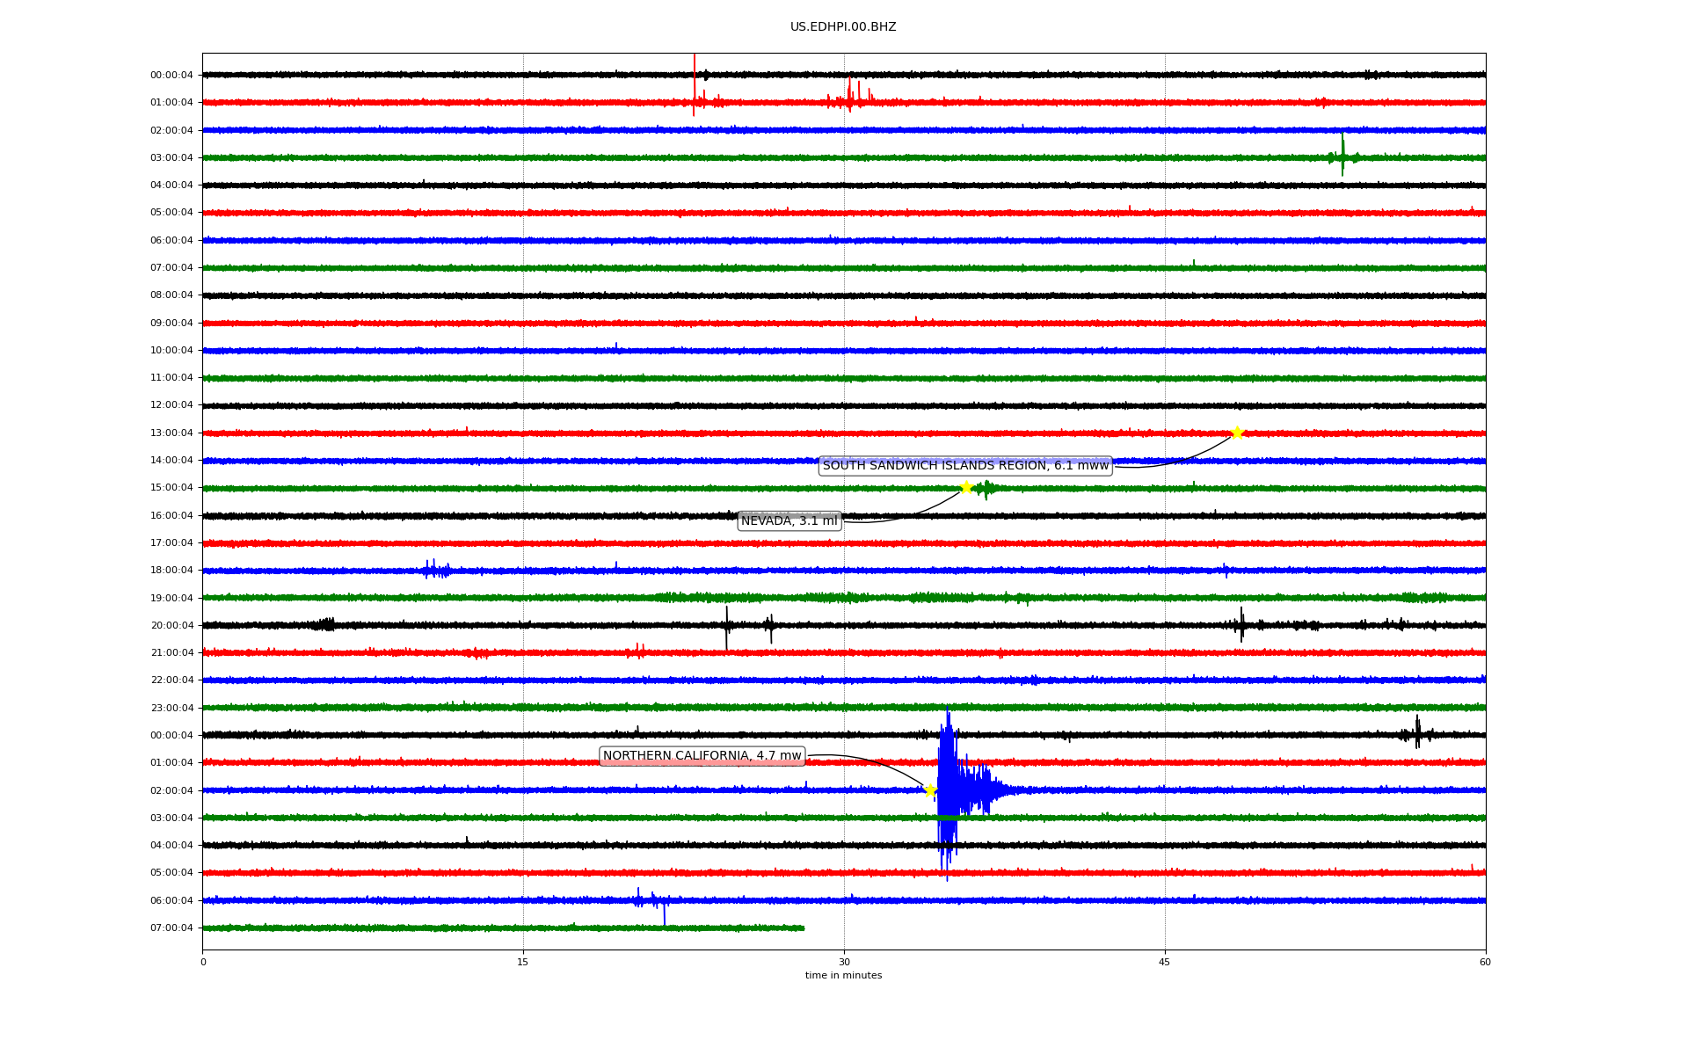Click the 20:00:04 row time label
The height and width of the screenshot is (1055, 1688).
pos(171,625)
